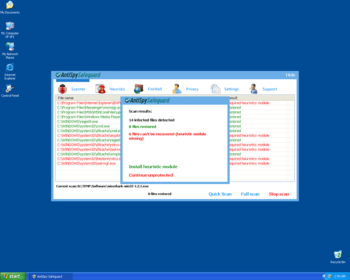Image resolution: width=350 pixels, height=280 pixels.
Task: Open the Windows Start menu
Action: tap(12, 276)
